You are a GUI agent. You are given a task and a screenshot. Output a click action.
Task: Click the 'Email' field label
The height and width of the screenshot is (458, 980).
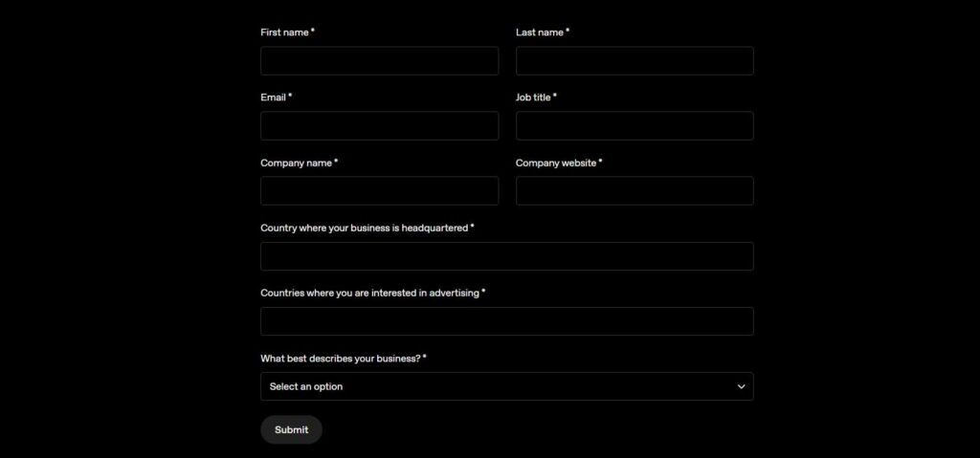point(273,98)
